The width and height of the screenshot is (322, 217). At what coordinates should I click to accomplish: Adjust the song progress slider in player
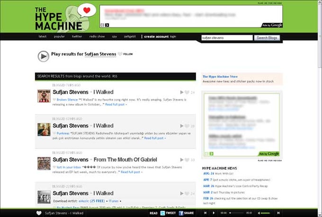[x=237, y=213]
